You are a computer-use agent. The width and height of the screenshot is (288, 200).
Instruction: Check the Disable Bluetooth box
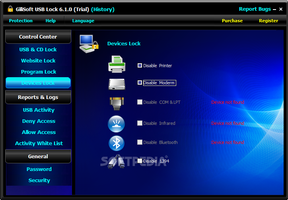(x=140, y=142)
